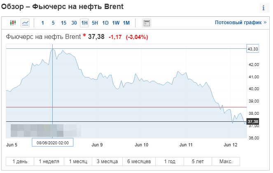273x173 pixels.
Task: Open the info icon at top right
Action: (264, 8)
